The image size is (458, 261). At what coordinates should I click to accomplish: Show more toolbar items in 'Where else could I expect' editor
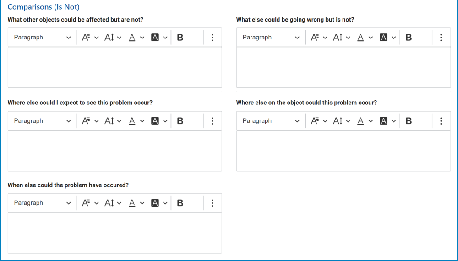click(x=213, y=121)
